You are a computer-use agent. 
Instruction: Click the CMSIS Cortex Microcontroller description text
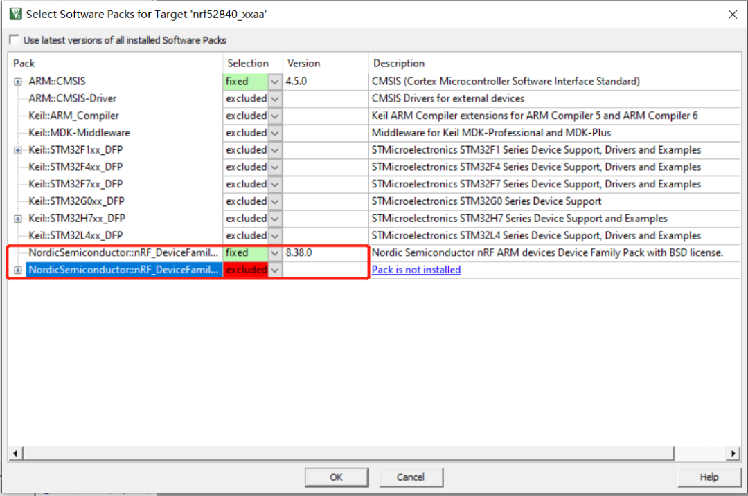(506, 82)
